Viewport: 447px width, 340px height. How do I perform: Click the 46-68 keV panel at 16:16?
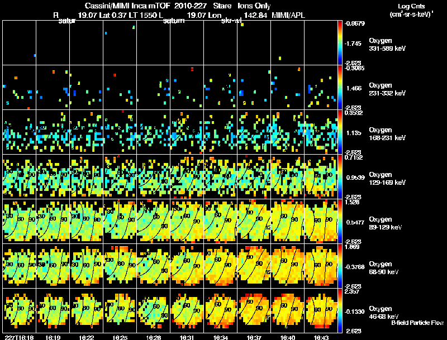(19, 310)
